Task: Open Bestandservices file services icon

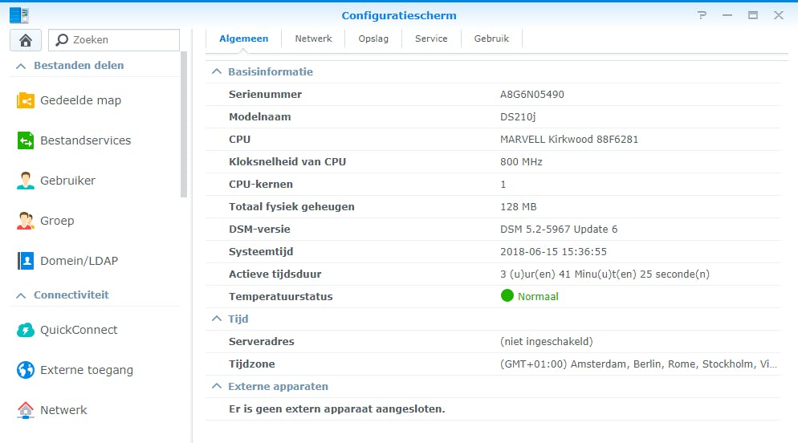Action: [x=26, y=140]
